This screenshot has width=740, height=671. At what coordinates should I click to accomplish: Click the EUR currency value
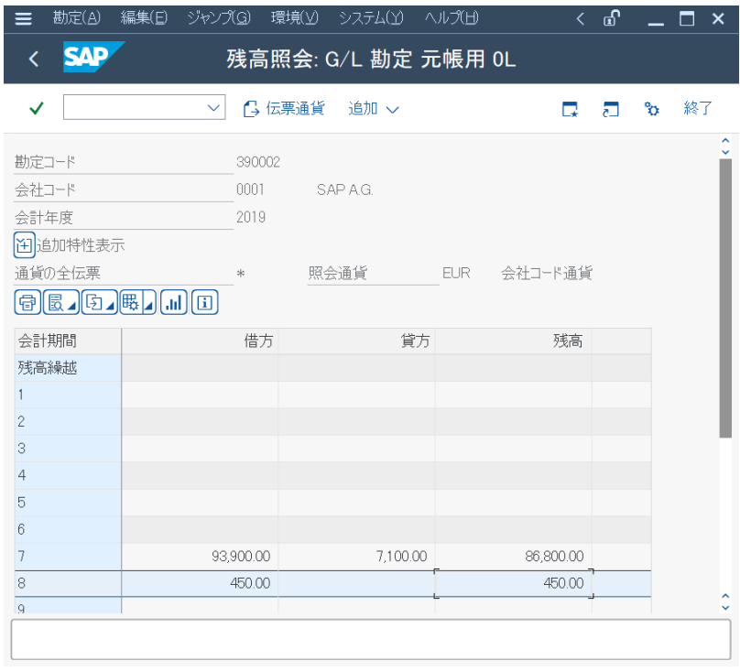pos(456,273)
